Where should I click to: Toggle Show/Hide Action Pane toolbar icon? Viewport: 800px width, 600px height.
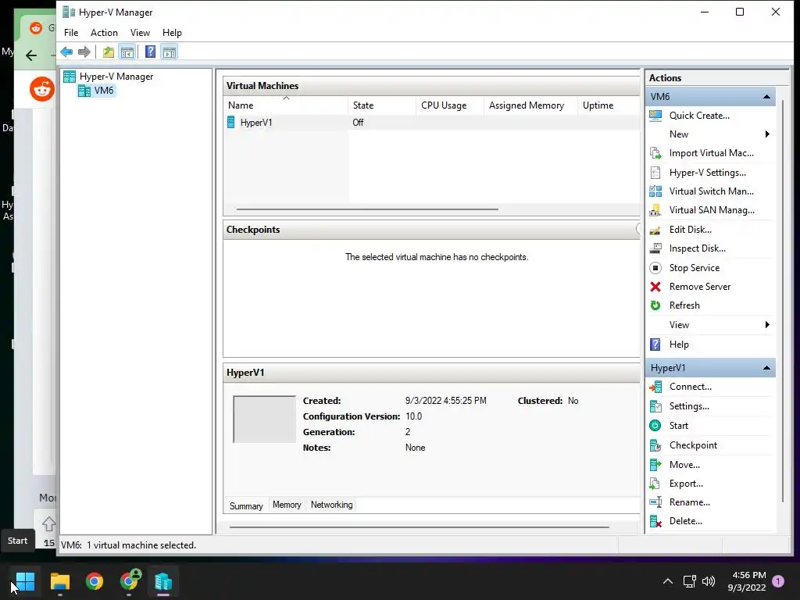coord(170,52)
